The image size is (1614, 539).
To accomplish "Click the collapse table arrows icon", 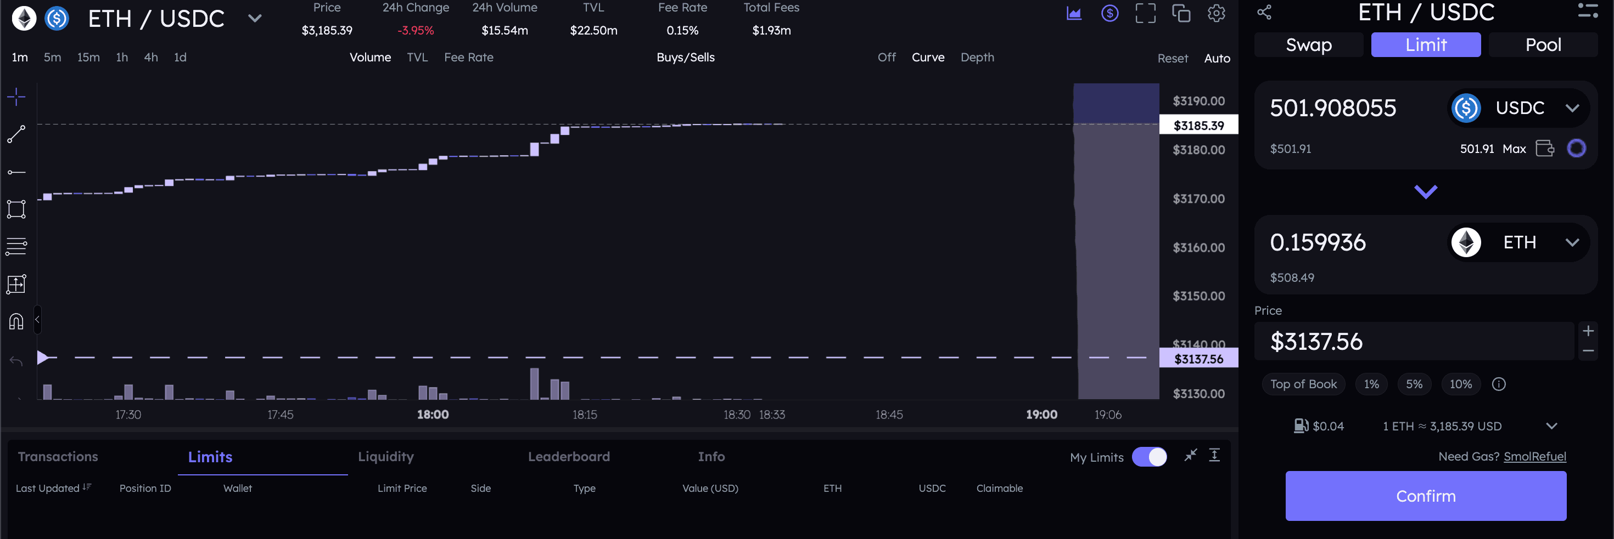I will 1190,455.
